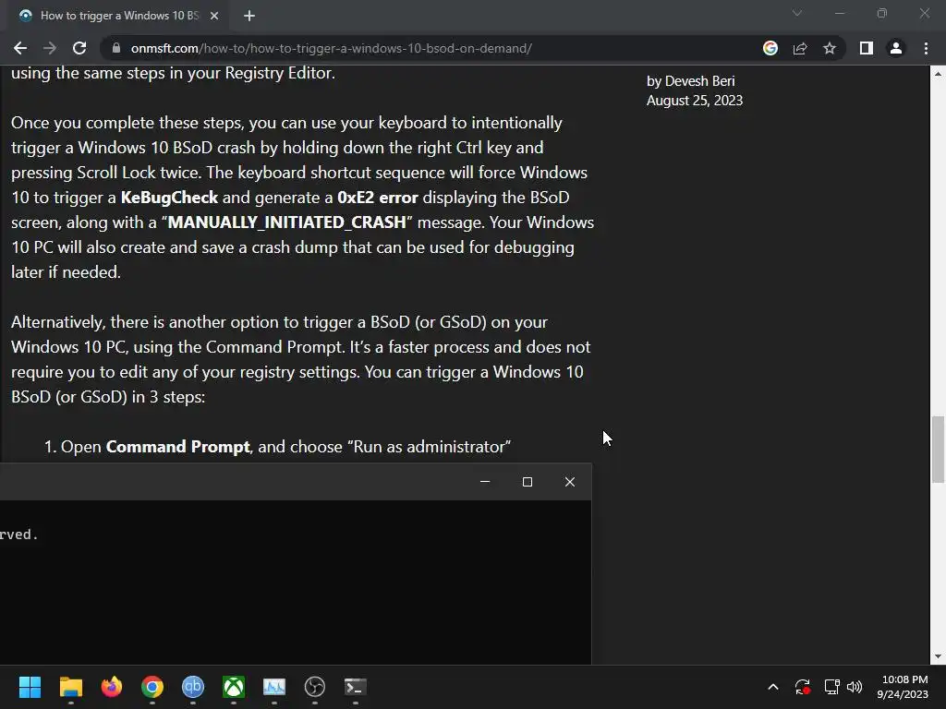Open the performance monitor taskbar icon

coord(274,687)
